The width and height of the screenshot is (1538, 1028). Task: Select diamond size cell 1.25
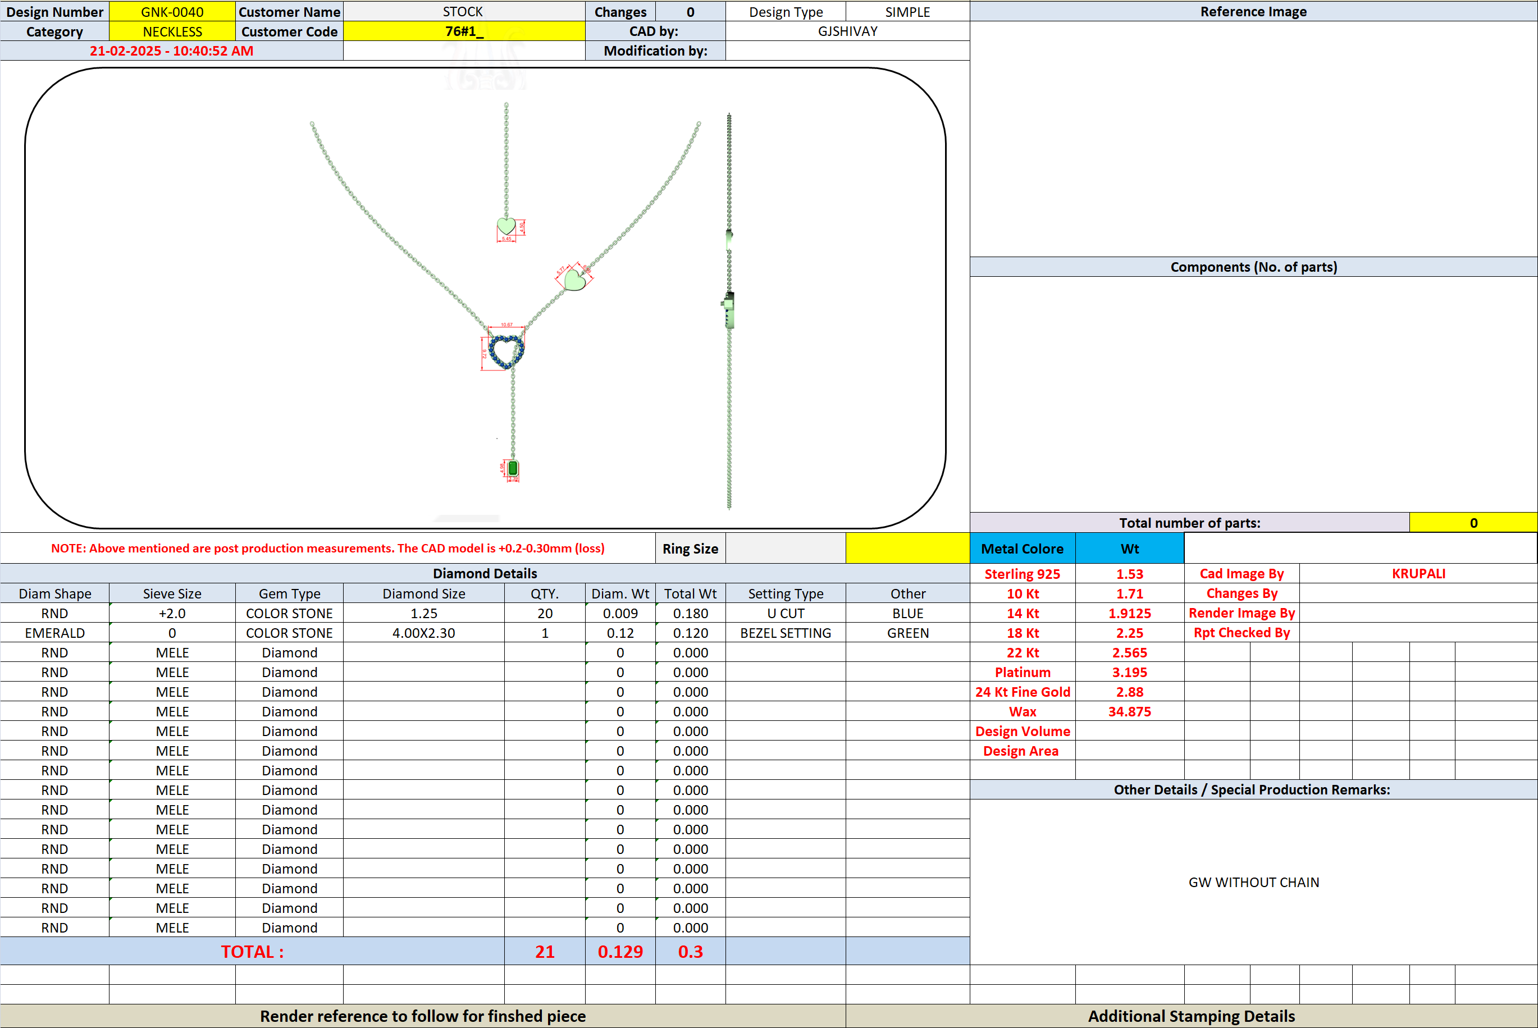[x=423, y=613]
